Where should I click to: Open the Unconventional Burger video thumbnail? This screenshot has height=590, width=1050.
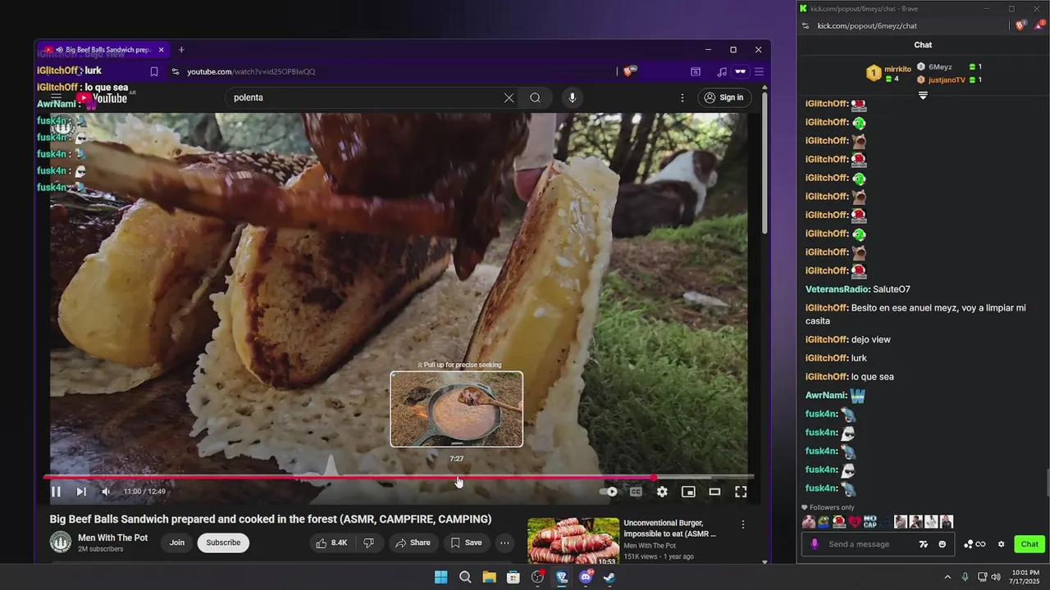pos(573,541)
